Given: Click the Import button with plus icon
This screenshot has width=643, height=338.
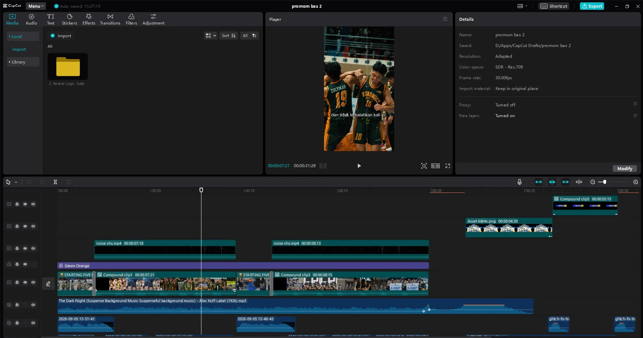Looking at the screenshot, I should point(61,36).
